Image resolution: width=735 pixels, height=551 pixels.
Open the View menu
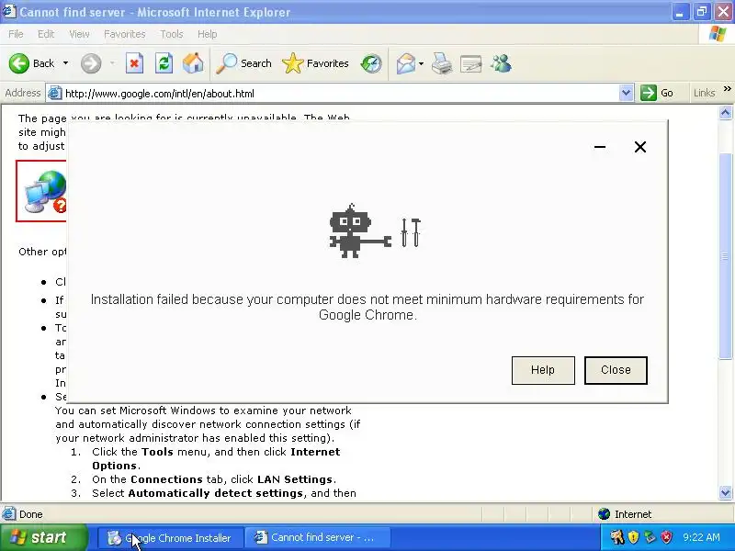(x=79, y=34)
